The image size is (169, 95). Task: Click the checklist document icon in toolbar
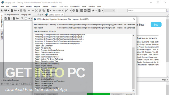pyautogui.click(x=100, y=11)
